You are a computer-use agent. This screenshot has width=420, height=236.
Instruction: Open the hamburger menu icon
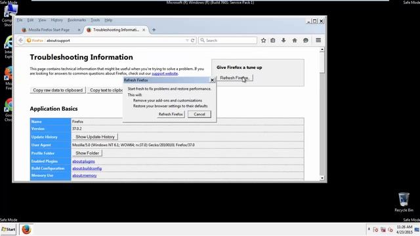click(x=318, y=40)
